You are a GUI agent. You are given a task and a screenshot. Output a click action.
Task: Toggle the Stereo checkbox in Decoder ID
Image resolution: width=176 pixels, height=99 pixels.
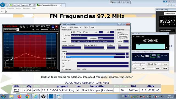pos(118,33)
